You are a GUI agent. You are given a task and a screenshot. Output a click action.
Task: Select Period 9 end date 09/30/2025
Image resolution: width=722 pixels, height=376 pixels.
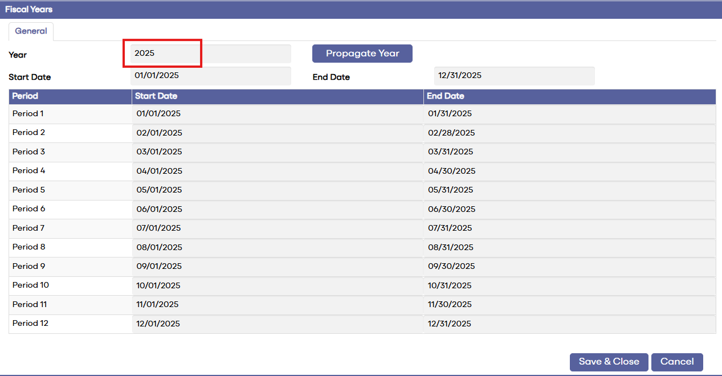click(x=569, y=267)
